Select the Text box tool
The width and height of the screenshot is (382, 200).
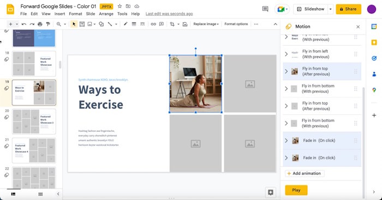click(x=82, y=24)
